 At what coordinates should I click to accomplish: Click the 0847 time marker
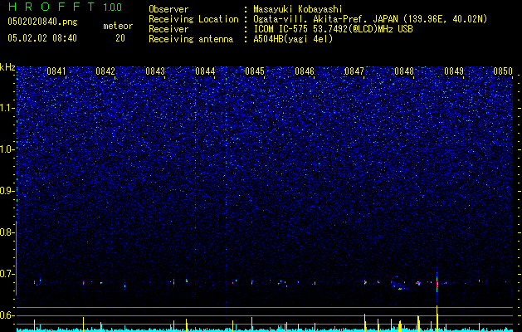click(x=354, y=71)
